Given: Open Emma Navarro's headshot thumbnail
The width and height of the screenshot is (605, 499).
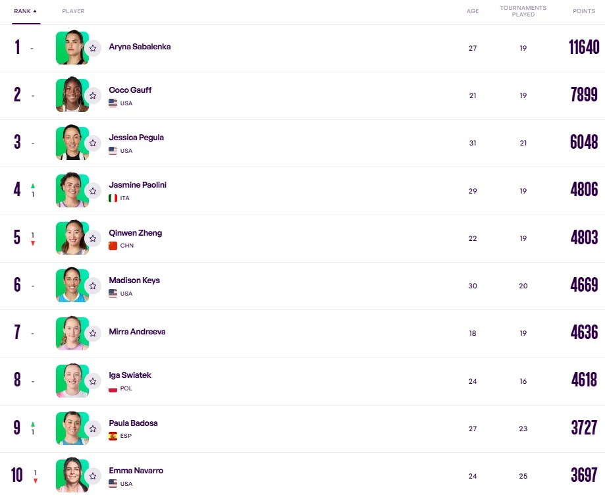Looking at the screenshot, I should pyautogui.click(x=71, y=475).
